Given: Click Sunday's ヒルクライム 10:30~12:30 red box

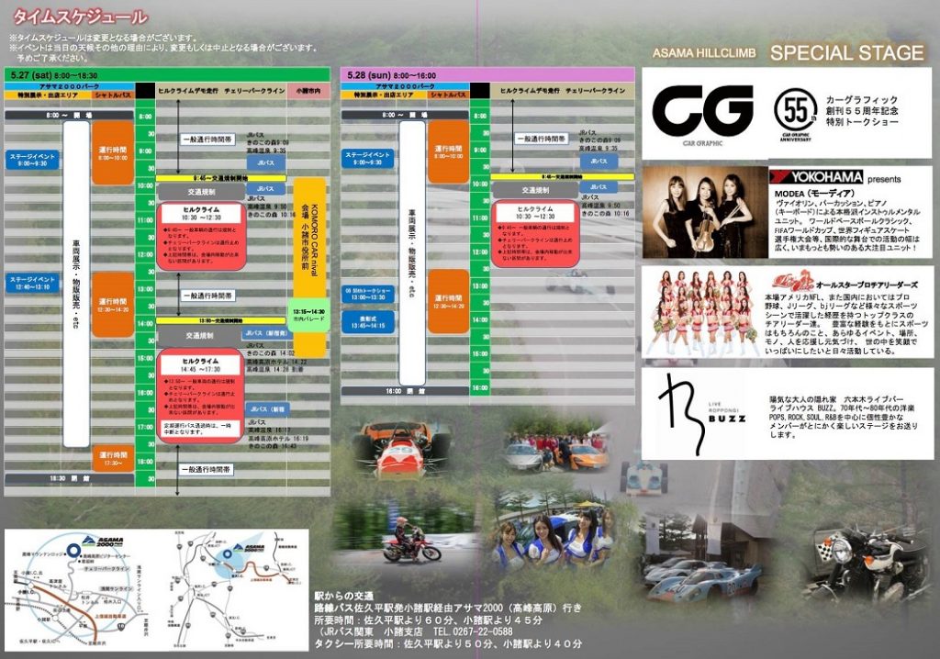Looking at the screenshot, I should click(x=535, y=234).
